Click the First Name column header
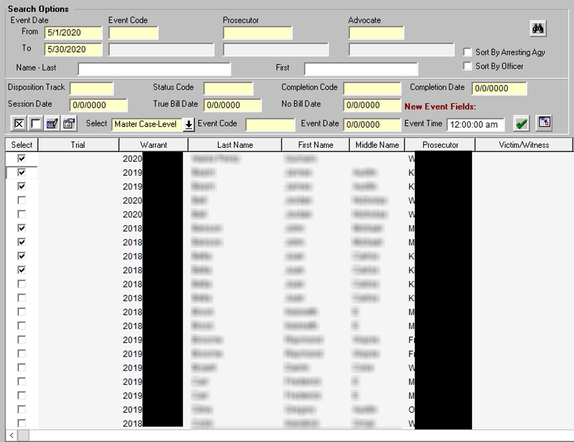This screenshot has height=442, width=574. (316, 145)
